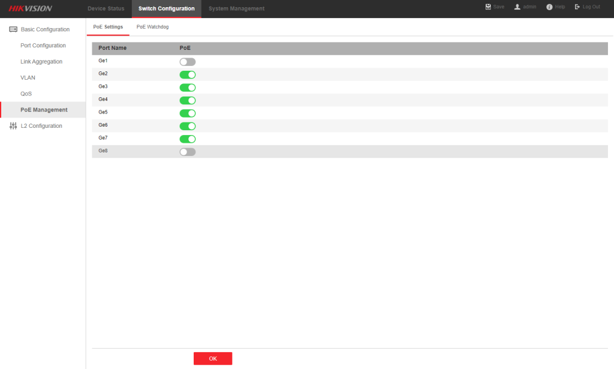Select the Ge2 port name
The width and height of the screenshot is (614, 369).
pos(103,74)
